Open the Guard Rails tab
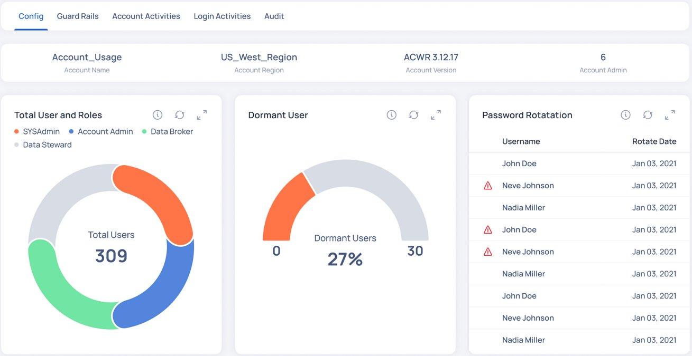 [x=78, y=16]
